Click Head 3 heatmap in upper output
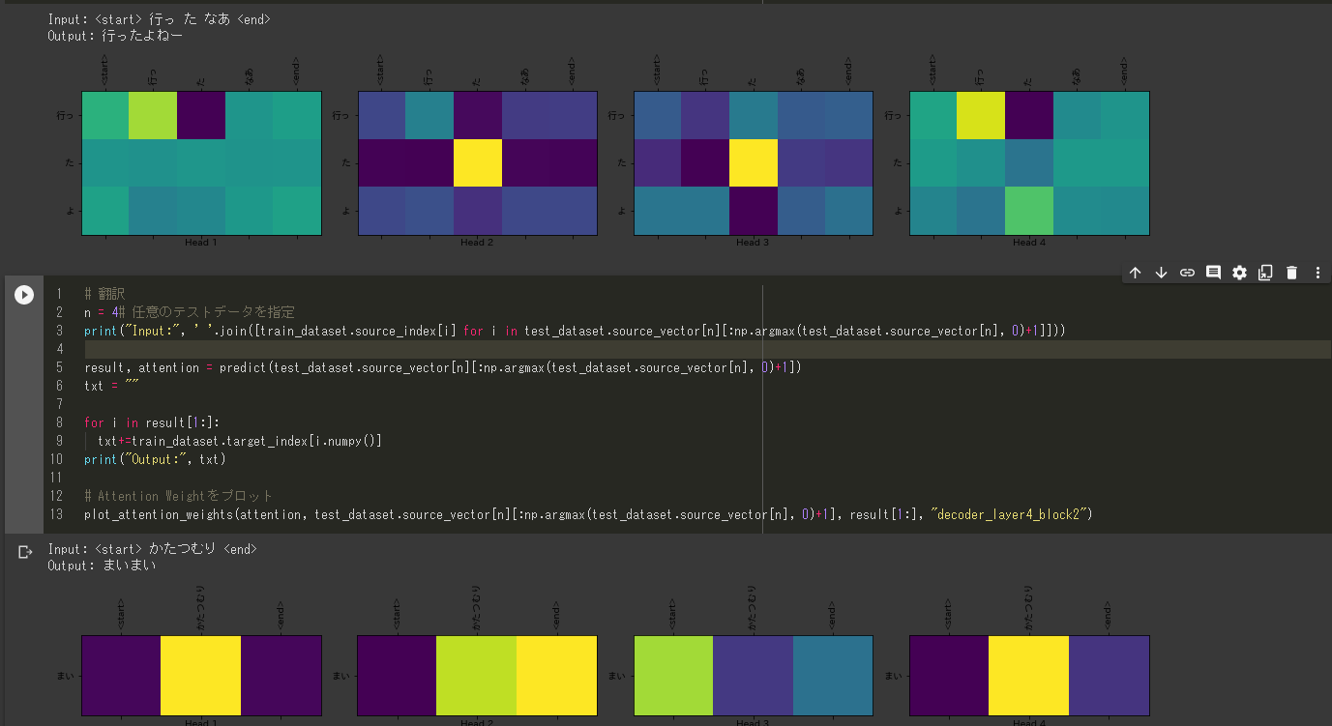This screenshot has height=726, width=1332. coord(753,162)
